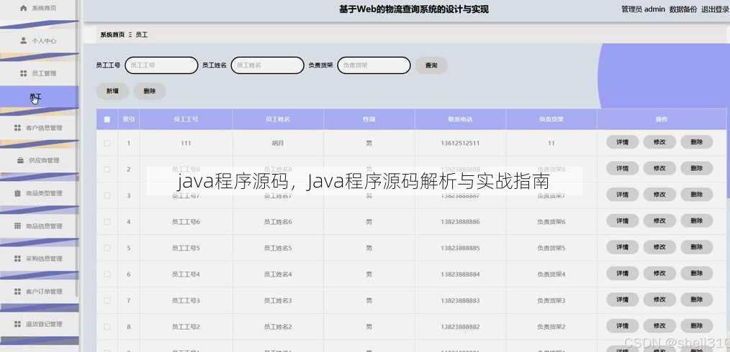
Task: Check the checkbox for 员工姓名4 row
Action: [x=107, y=274]
